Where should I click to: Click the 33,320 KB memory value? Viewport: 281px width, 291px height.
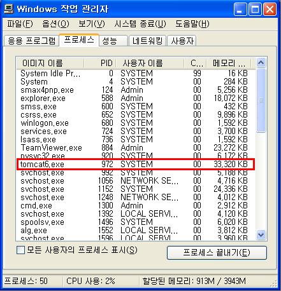click(231, 164)
